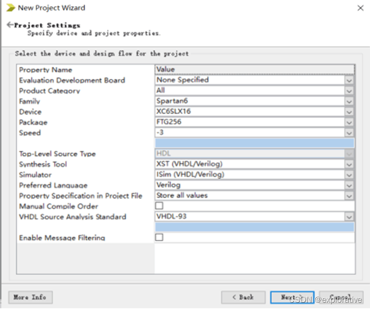The width and height of the screenshot is (370, 309).
Task: Click the Next button
Action: 292,297
